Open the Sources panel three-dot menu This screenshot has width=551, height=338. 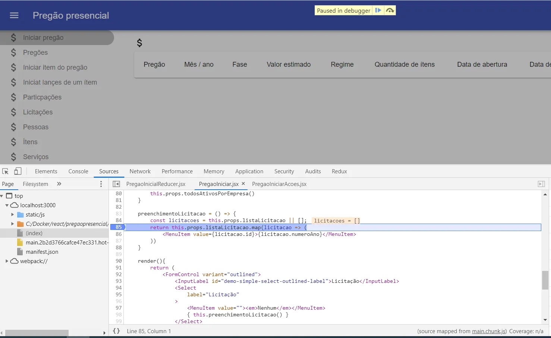pos(101,184)
